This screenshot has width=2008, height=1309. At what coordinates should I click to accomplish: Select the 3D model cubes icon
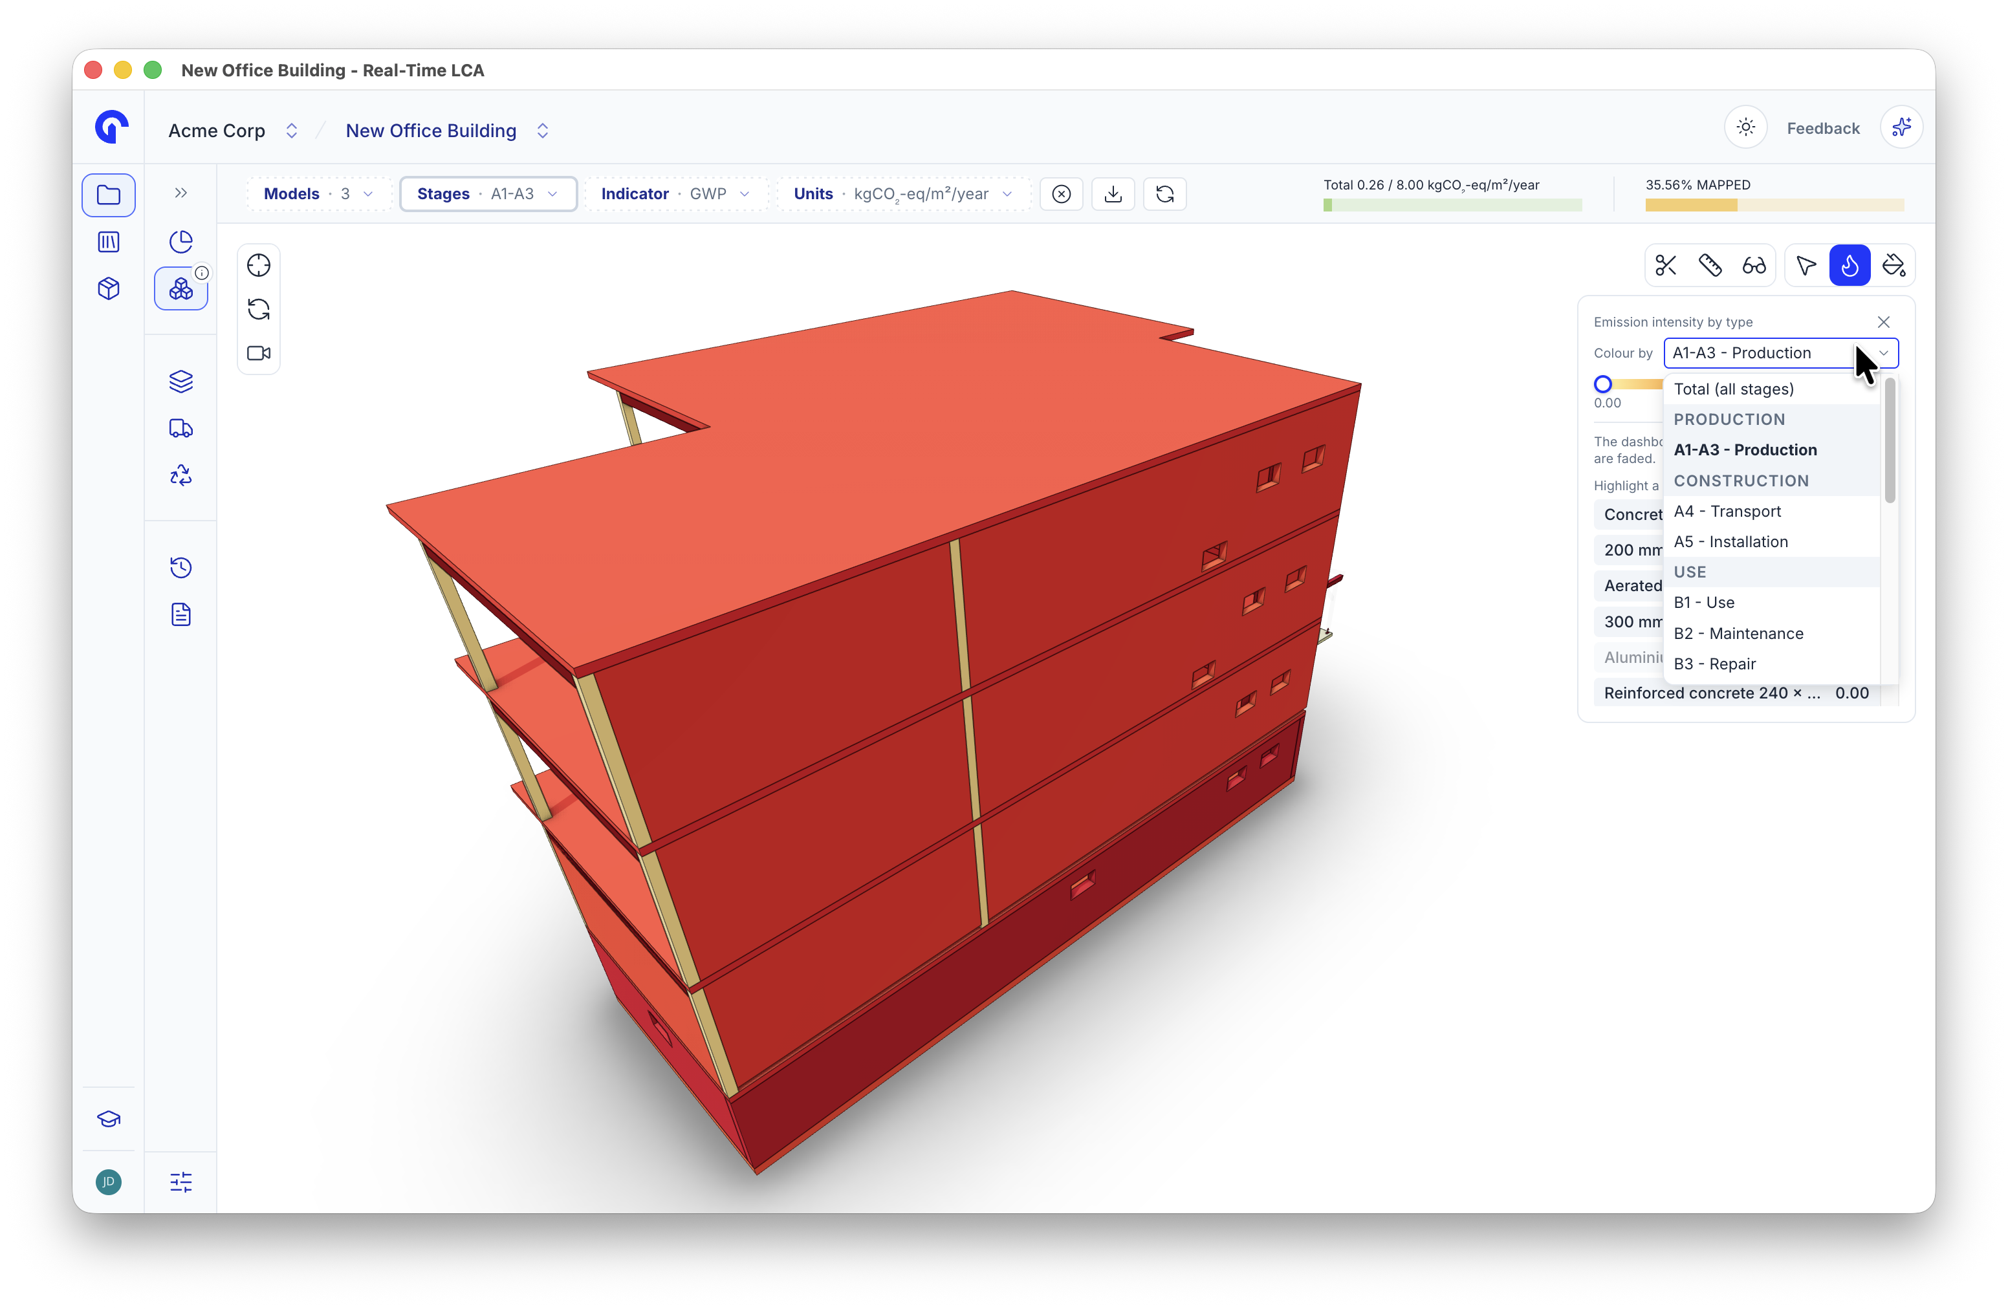(x=180, y=288)
